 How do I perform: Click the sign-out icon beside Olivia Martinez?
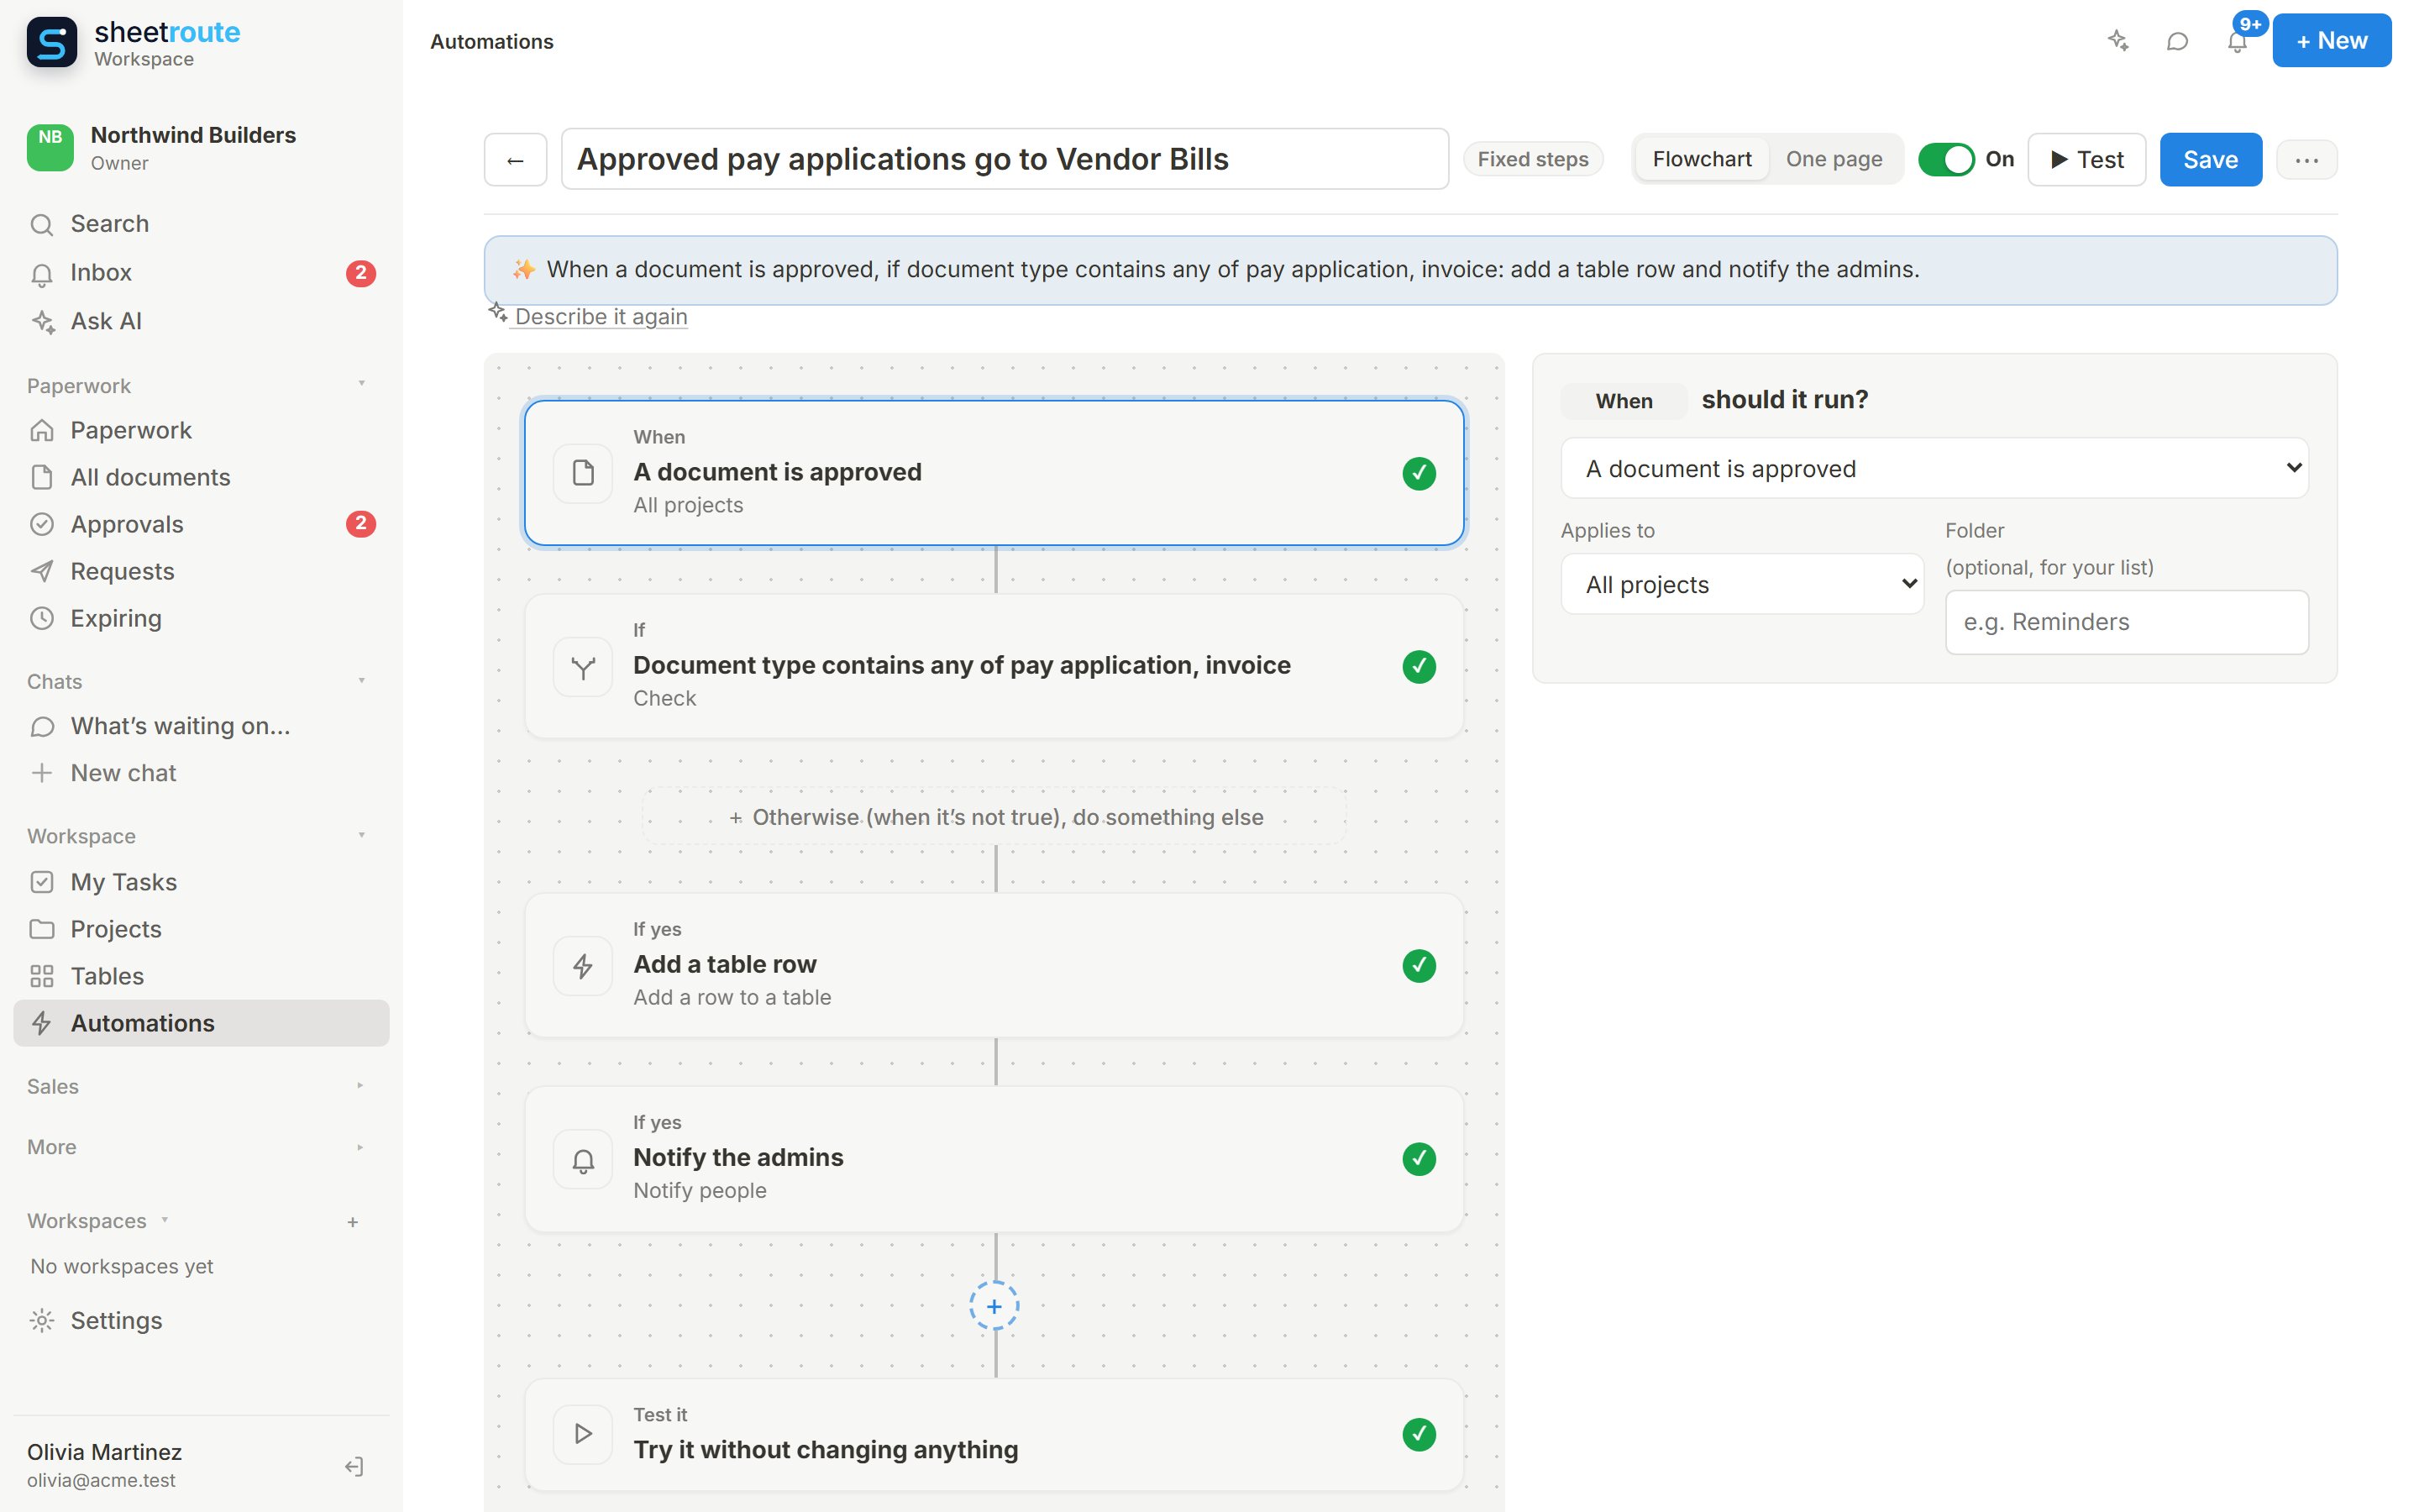click(x=354, y=1466)
